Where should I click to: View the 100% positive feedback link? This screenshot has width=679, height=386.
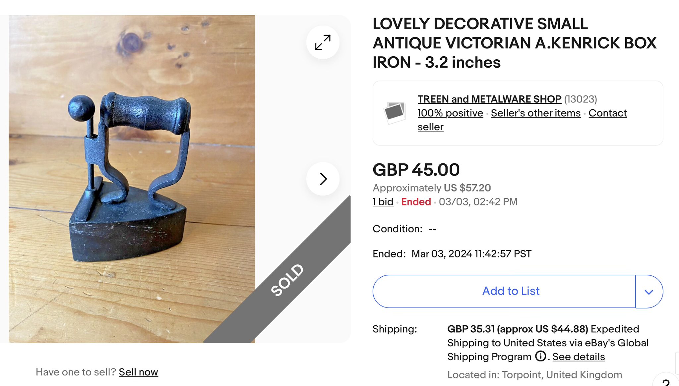(x=450, y=113)
